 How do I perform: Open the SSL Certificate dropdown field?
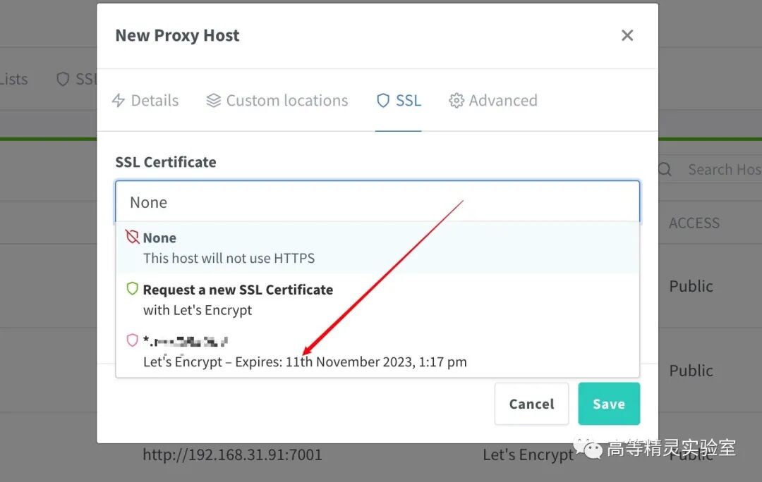point(377,202)
